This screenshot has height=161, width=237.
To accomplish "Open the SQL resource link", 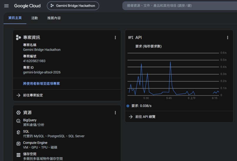I will click(26, 131).
